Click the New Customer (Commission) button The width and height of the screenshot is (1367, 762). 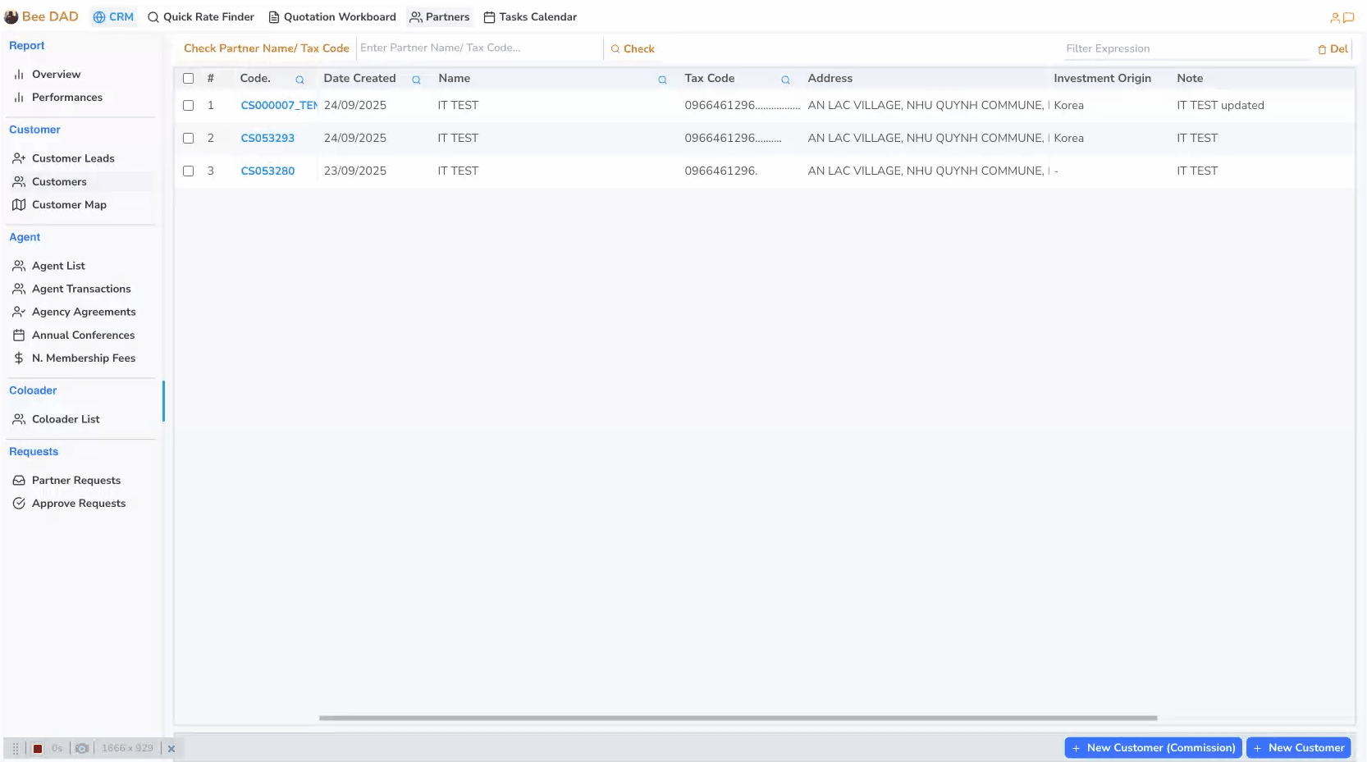click(x=1153, y=747)
